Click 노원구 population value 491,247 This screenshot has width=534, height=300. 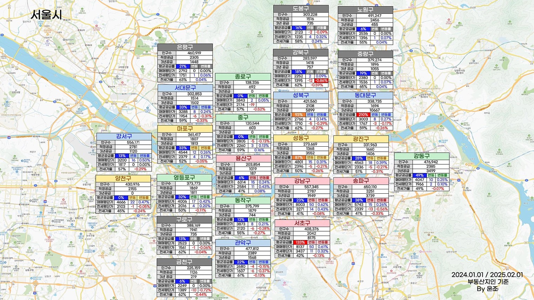(375, 16)
